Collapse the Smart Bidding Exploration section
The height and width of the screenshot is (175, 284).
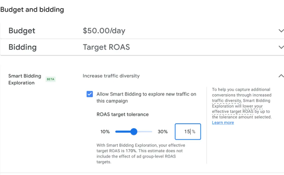click(x=280, y=76)
